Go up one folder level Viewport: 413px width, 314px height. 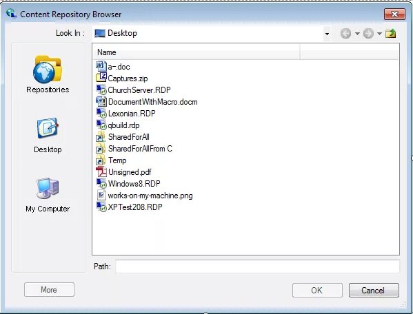tap(391, 34)
